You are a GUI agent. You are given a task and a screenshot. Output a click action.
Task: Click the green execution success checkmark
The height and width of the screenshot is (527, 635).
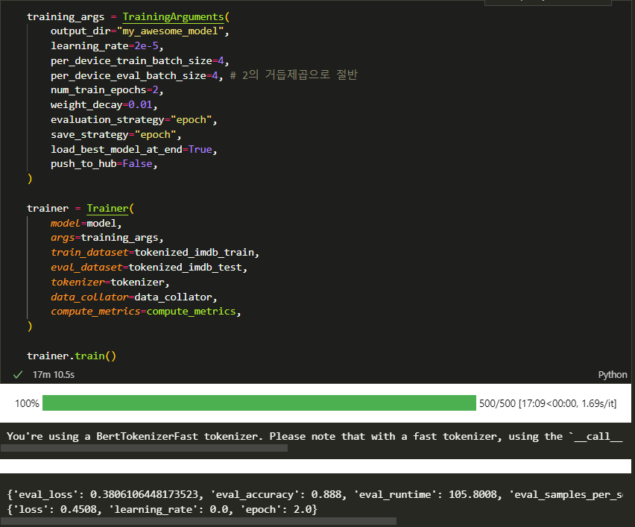[18, 374]
